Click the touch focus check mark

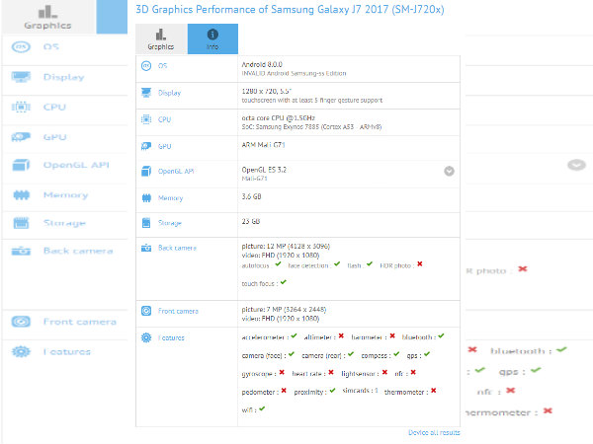point(284,282)
